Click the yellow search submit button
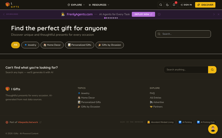 (x=212, y=70)
